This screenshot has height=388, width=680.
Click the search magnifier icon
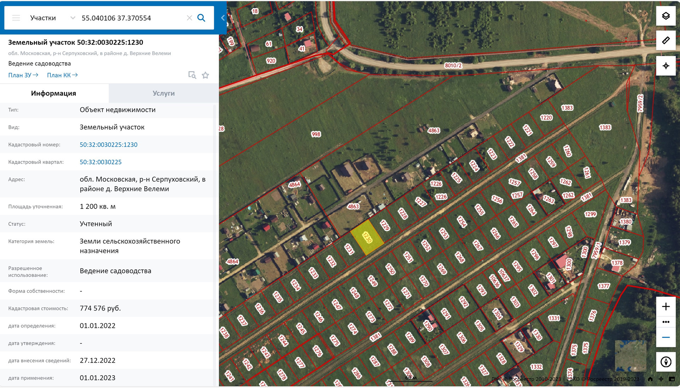click(201, 18)
